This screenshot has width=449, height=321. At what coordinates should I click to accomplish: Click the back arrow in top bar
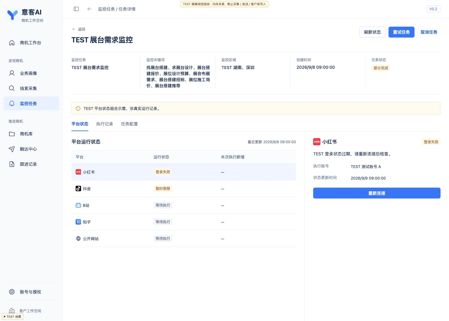point(89,9)
